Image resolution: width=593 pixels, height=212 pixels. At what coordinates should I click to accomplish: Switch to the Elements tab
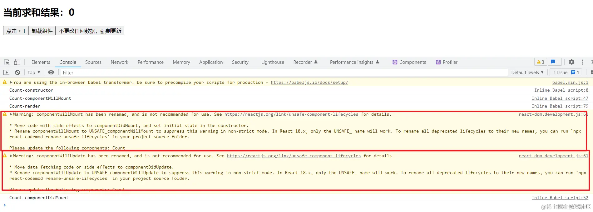tap(41, 62)
